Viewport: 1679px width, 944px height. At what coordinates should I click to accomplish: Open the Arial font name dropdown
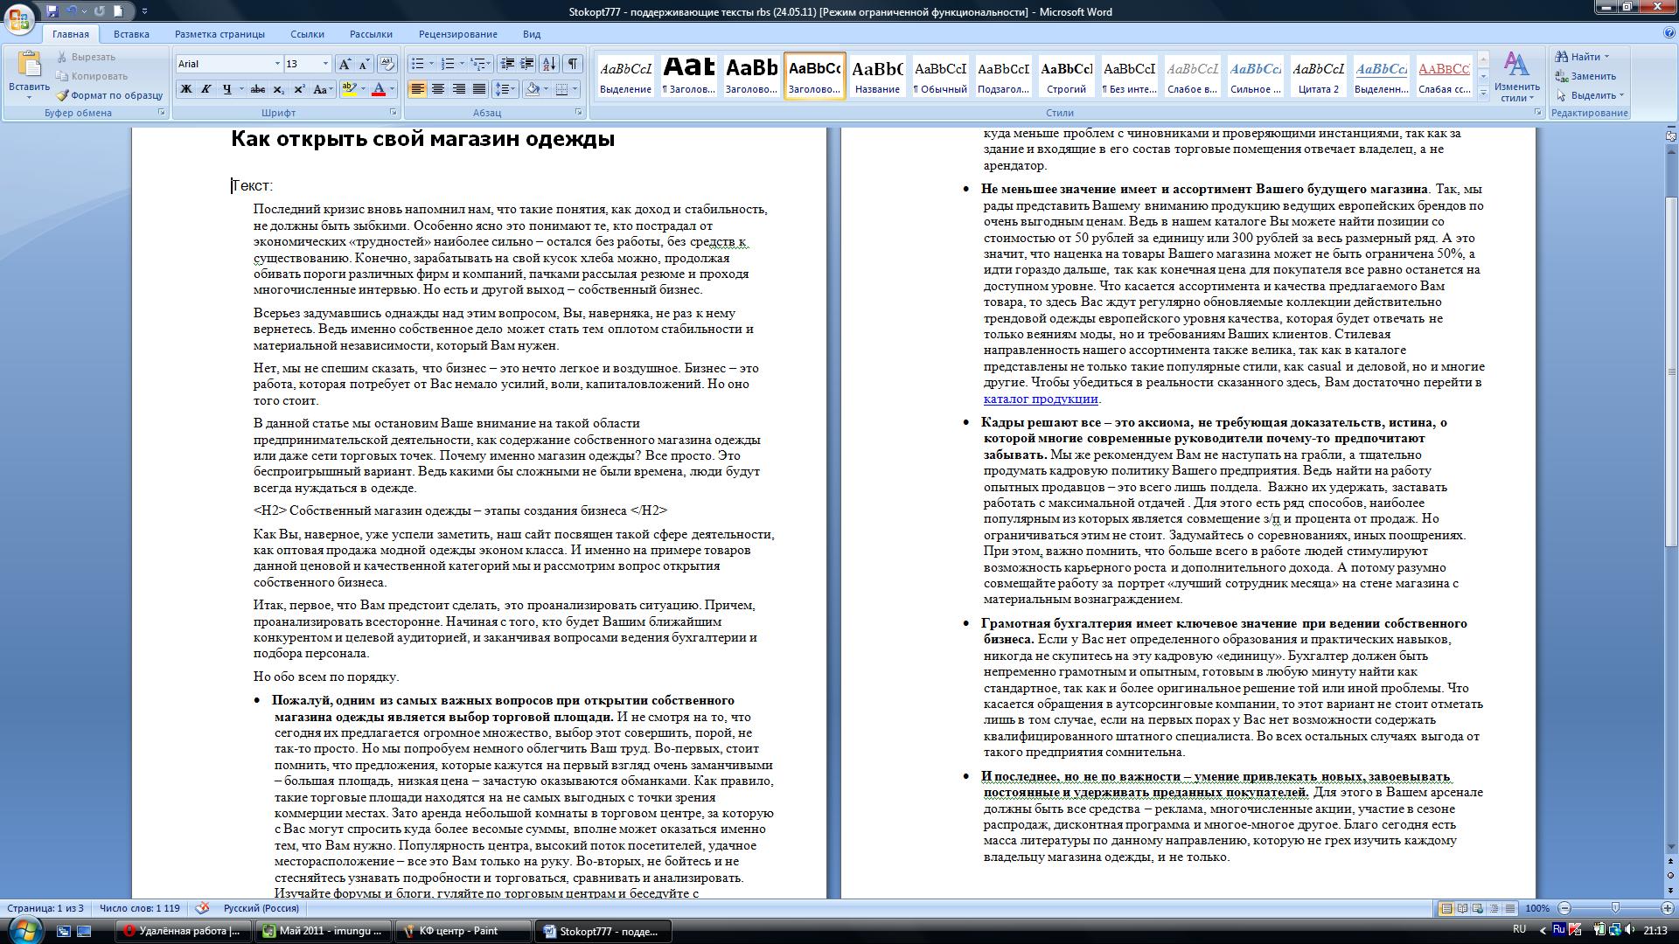coord(277,64)
